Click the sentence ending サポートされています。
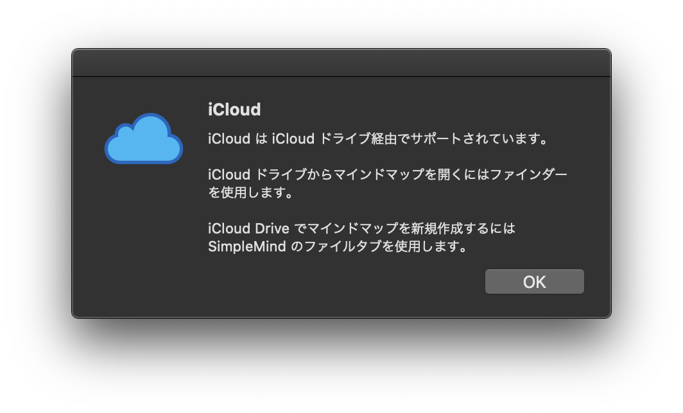 click(x=377, y=139)
